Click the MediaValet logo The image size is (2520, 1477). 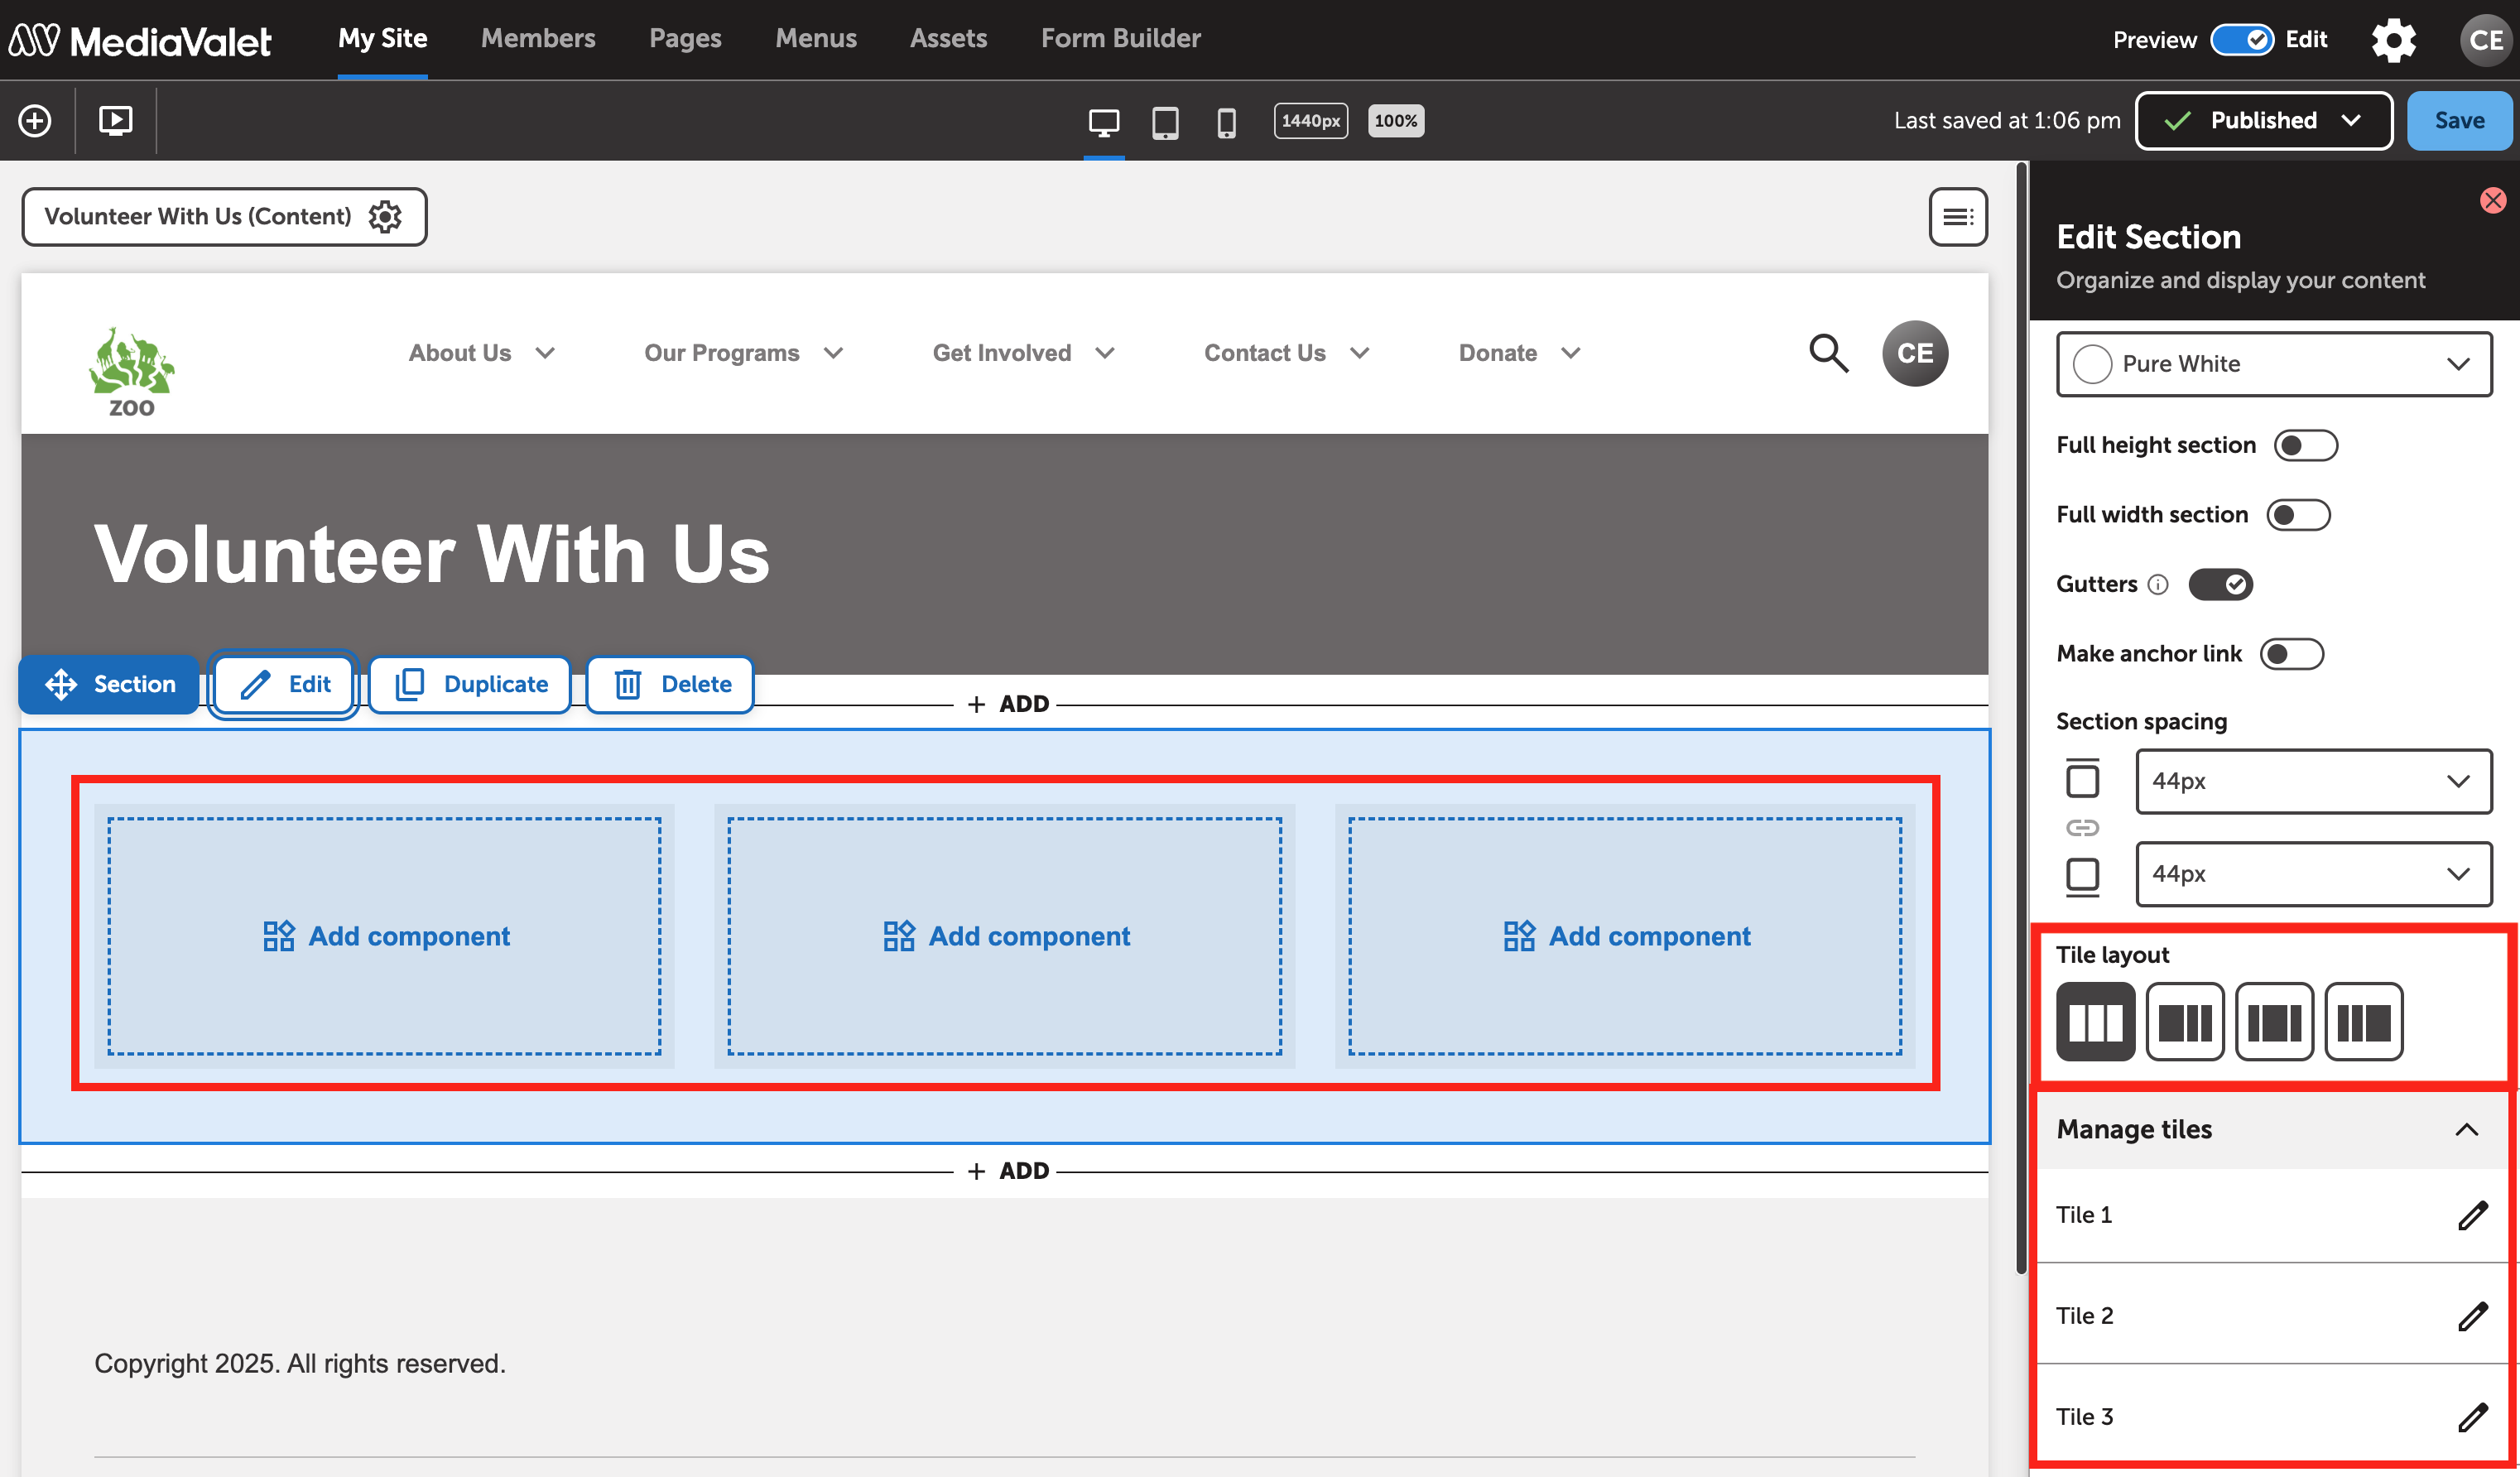(140, 40)
